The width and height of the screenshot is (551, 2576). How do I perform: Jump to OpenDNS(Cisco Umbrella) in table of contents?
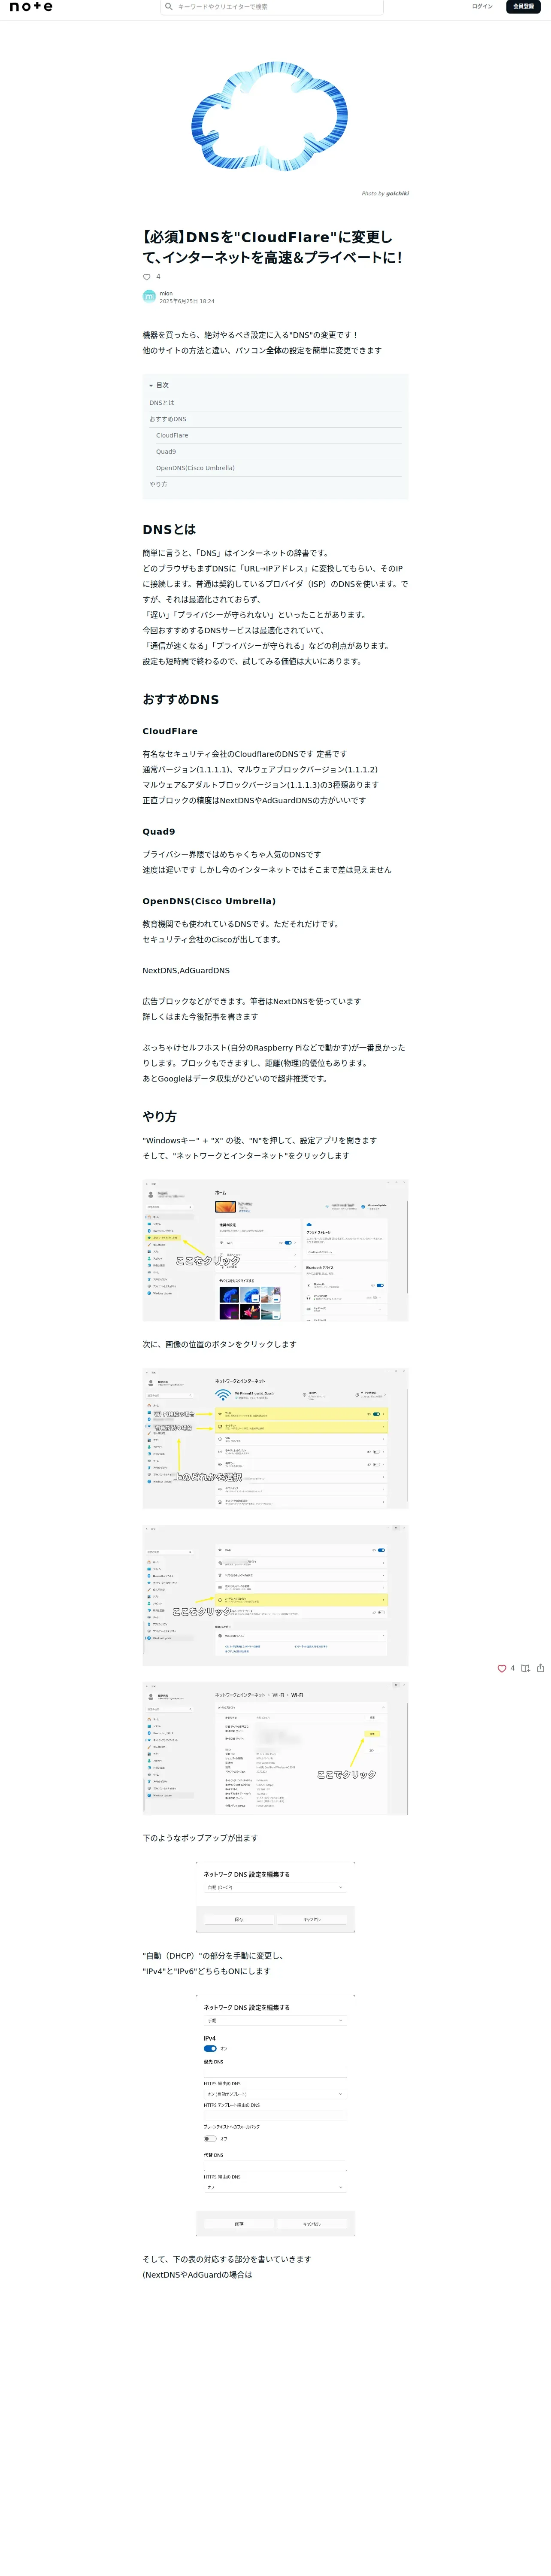click(195, 468)
